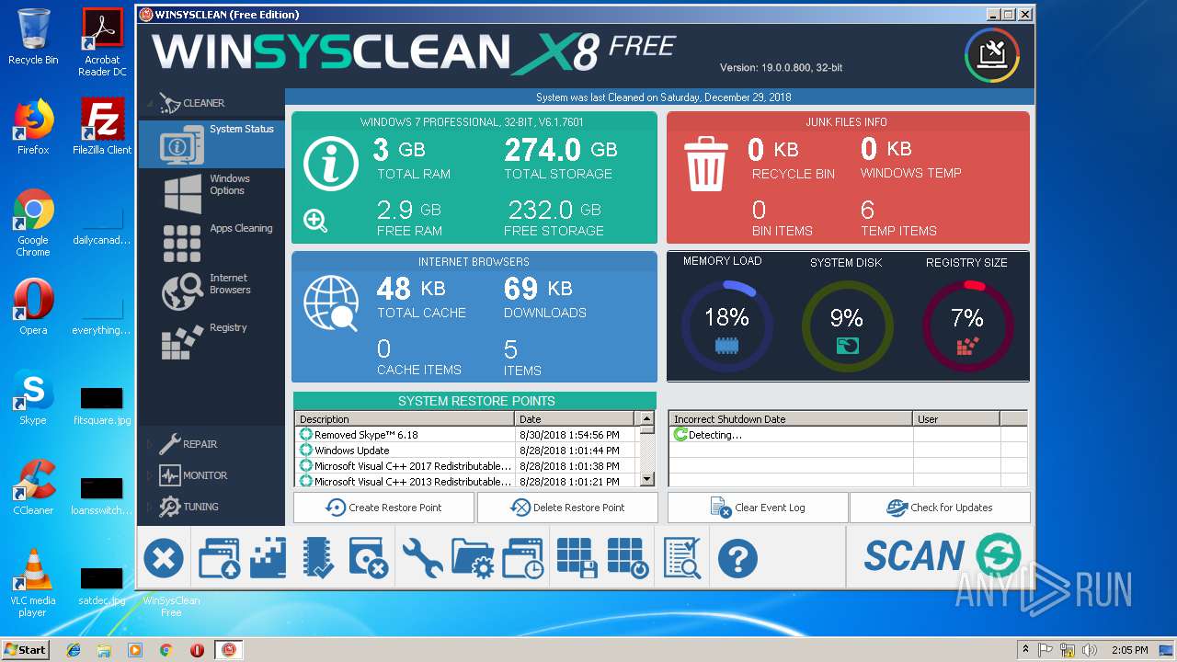Click the info circle icon in system panel
This screenshot has height=662, width=1177.
(x=331, y=164)
